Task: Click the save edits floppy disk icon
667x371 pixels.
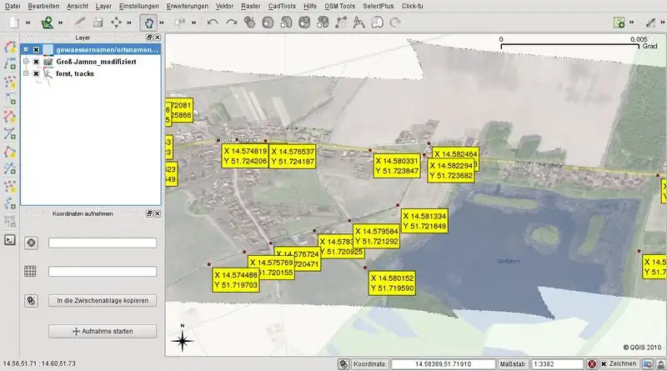Action: coord(98,23)
